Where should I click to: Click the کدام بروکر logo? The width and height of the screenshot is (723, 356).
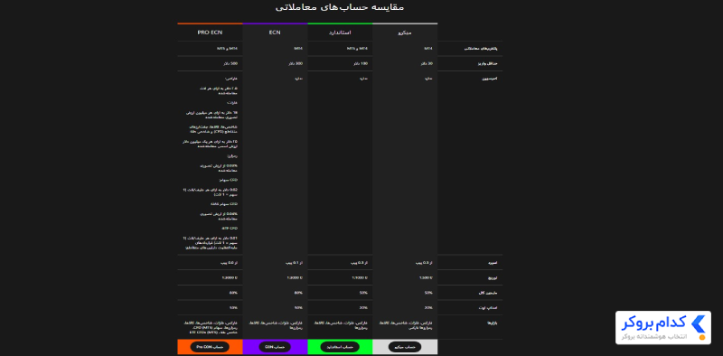(663, 327)
